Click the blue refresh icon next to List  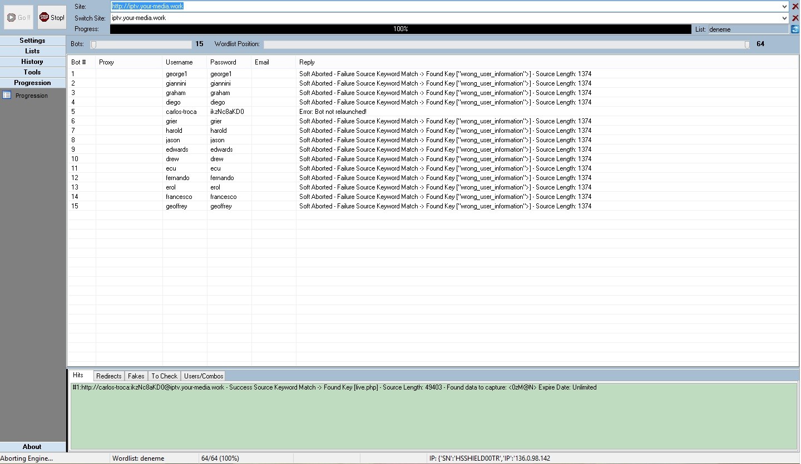coord(795,29)
